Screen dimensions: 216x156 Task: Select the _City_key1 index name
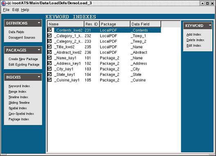pyautogui.click(x=64, y=69)
